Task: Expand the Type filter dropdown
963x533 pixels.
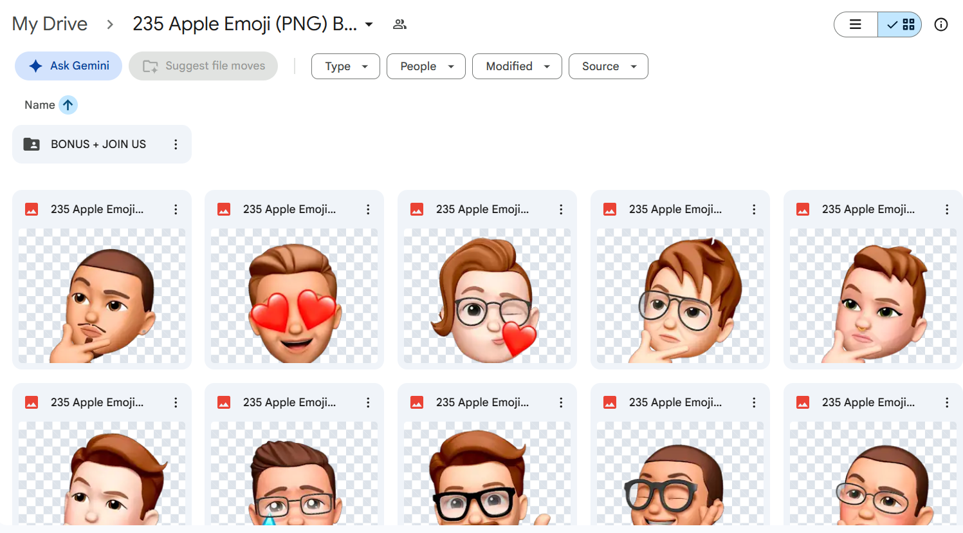Action: 345,66
